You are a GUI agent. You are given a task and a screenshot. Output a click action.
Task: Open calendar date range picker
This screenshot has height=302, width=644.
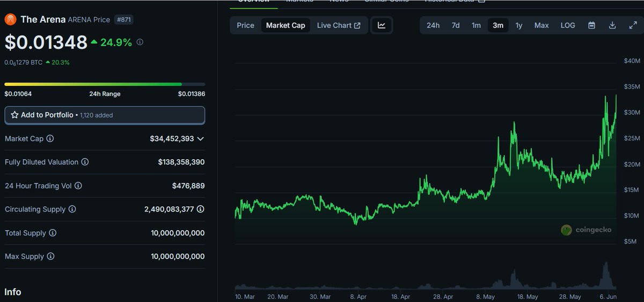(x=591, y=25)
